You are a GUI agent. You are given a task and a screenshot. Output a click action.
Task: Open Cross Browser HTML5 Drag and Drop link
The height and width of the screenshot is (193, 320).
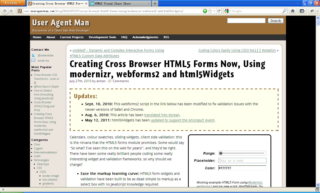tap(44, 106)
